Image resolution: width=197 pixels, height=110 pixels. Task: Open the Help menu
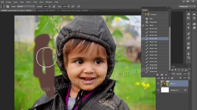click(x=56, y=2)
